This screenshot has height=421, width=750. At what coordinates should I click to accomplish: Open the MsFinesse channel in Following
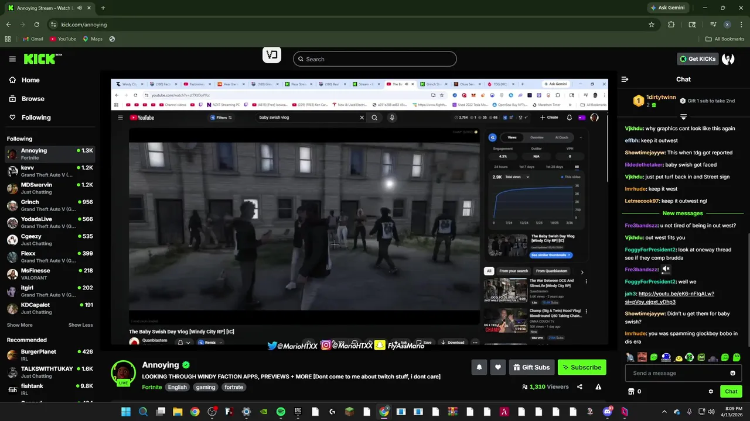click(x=49, y=274)
